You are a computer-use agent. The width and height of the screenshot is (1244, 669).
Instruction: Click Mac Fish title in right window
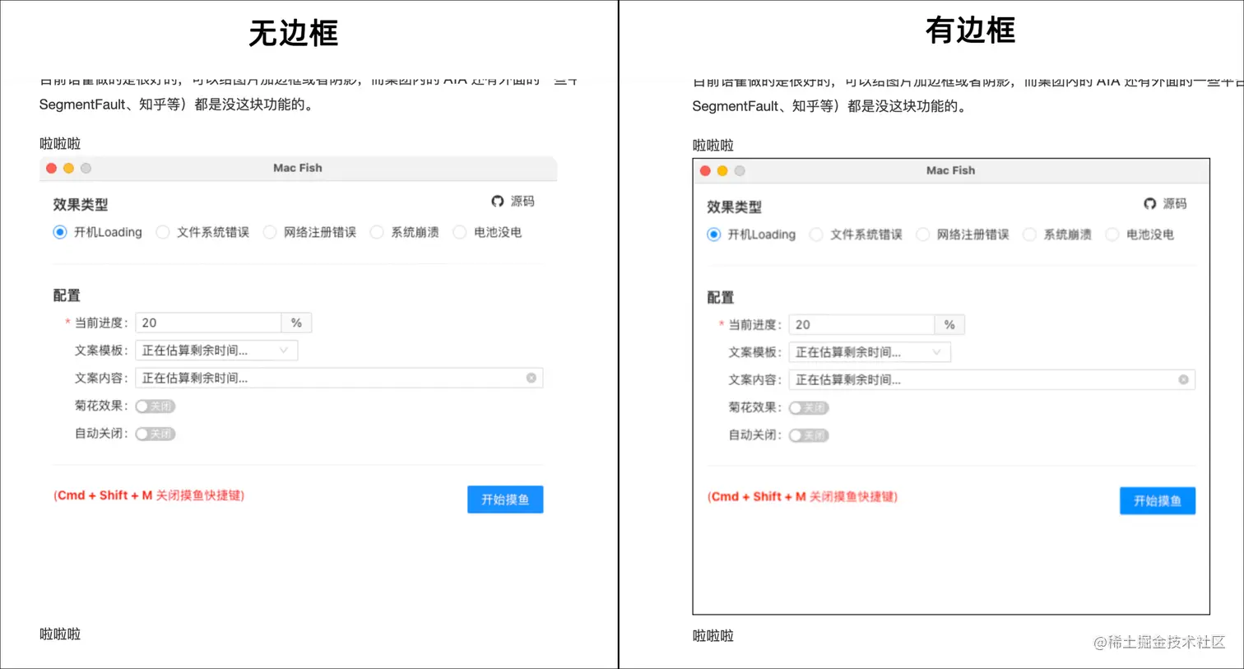[x=950, y=170]
